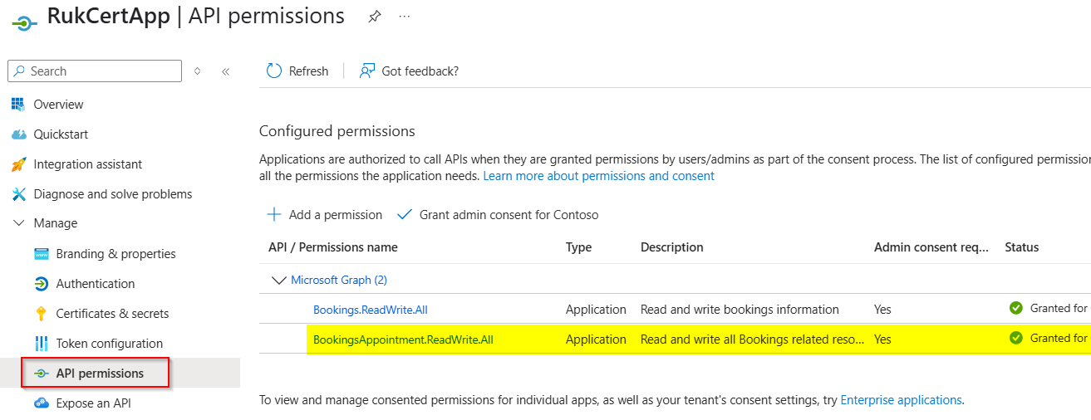The image size is (1091, 420).
Task: Click Grant admin consent for Contoso
Action: (498, 214)
